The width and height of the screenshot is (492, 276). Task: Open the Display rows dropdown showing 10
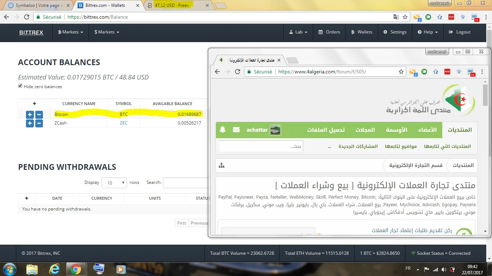[114, 183]
